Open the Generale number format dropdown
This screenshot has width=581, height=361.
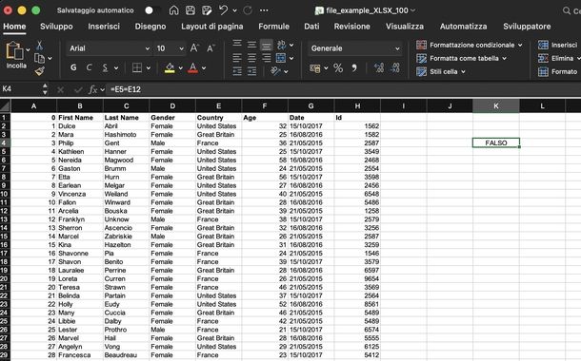355,48
